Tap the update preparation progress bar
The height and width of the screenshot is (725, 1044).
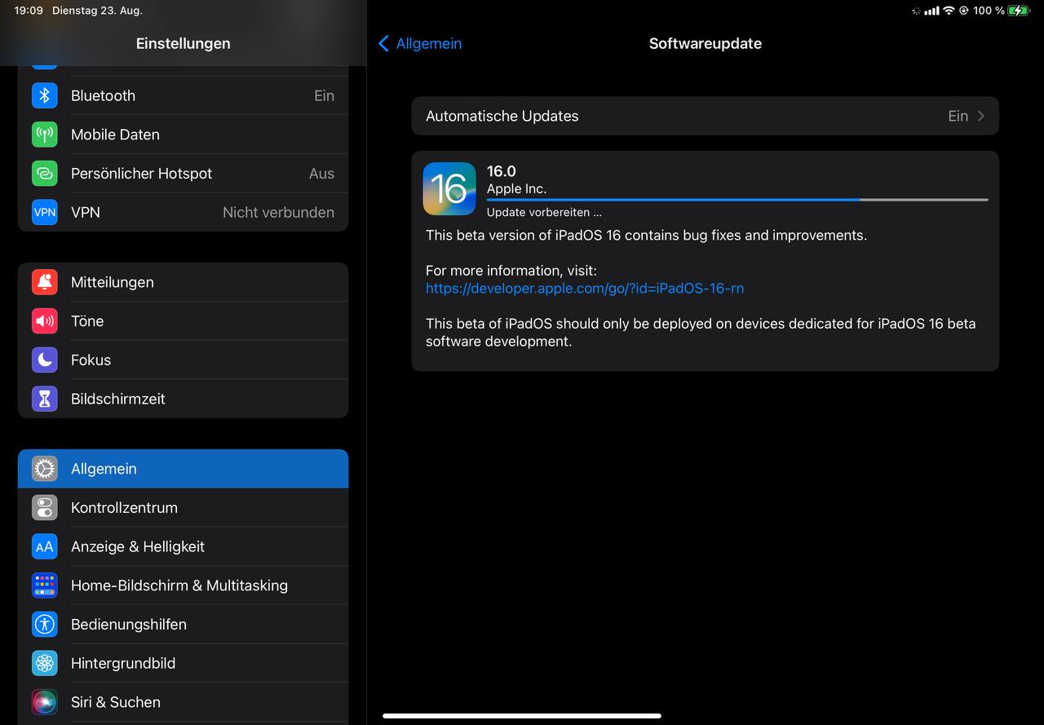coord(737,200)
